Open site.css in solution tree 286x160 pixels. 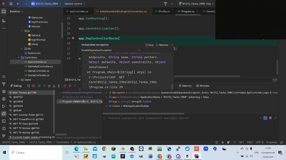coord(34,27)
